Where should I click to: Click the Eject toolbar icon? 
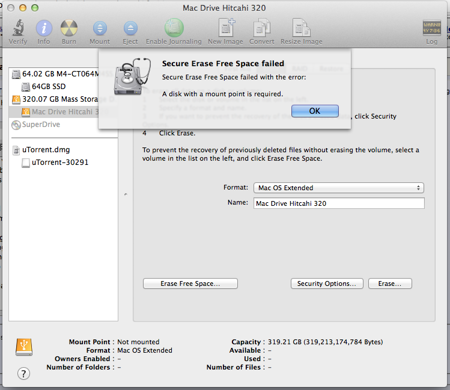coord(130,28)
